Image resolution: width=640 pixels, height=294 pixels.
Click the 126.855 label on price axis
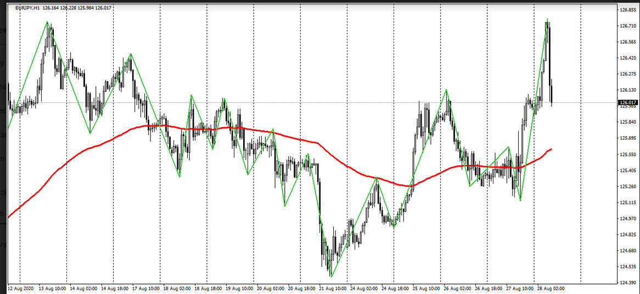[x=628, y=10]
